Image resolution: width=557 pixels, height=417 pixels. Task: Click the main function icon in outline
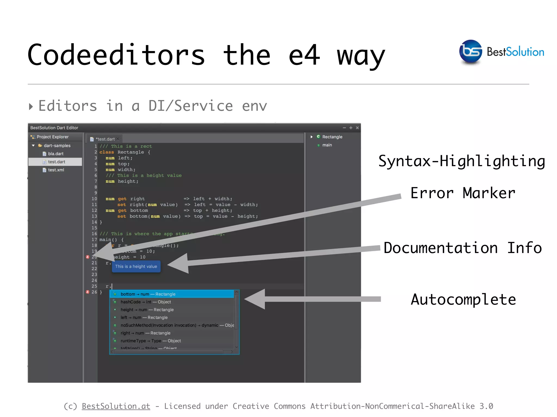(x=318, y=145)
